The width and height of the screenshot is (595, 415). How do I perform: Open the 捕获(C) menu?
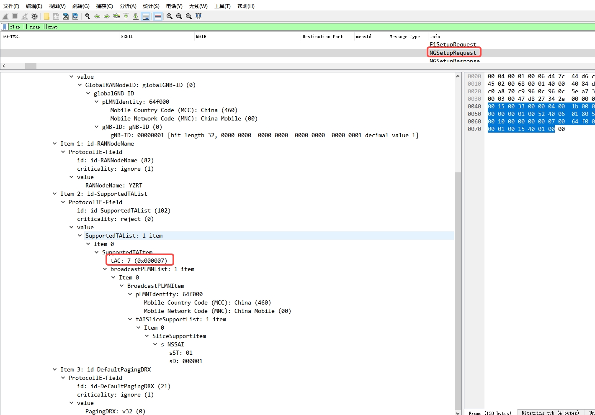click(104, 6)
